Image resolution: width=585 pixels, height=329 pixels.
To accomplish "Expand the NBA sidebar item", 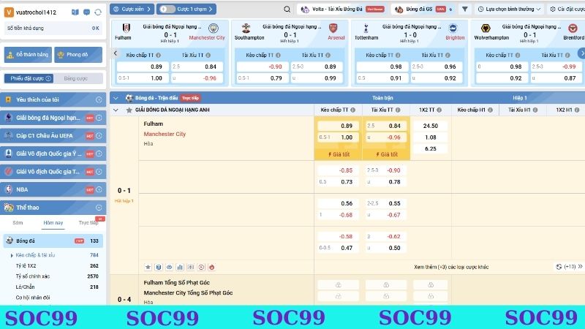I will tap(99, 189).
